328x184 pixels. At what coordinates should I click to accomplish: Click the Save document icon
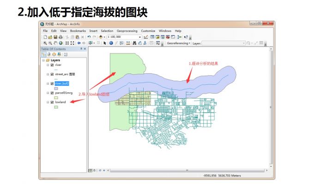pyautogui.click(x=55, y=37)
